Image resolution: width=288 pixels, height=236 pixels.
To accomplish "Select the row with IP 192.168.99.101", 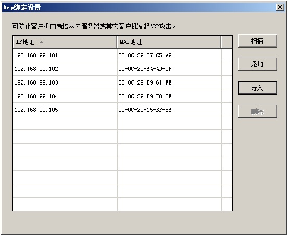I will coord(123,55).
